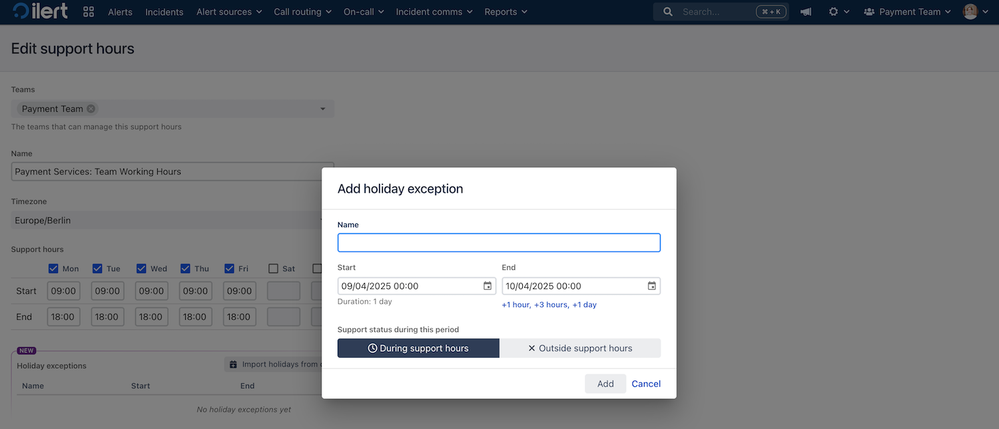The width and height of the screenshot is (999, 429).
Task: Expand the Teams selection dropdown
Action: [x=322, y=109]
